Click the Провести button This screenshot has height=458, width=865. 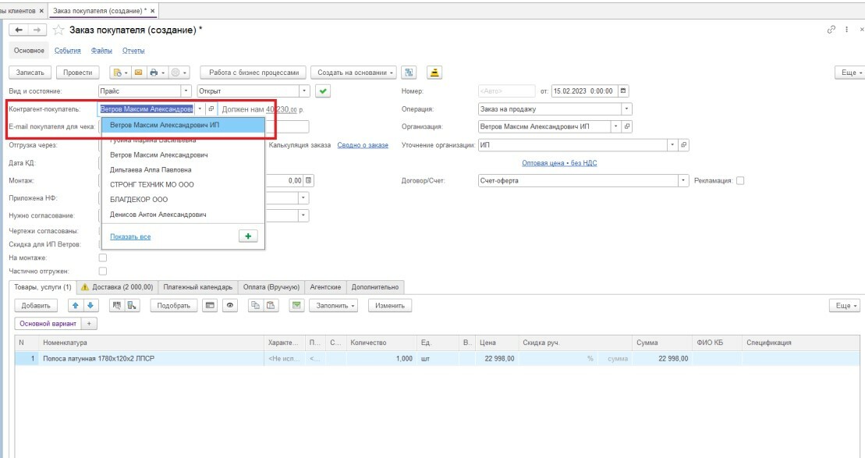78,73
